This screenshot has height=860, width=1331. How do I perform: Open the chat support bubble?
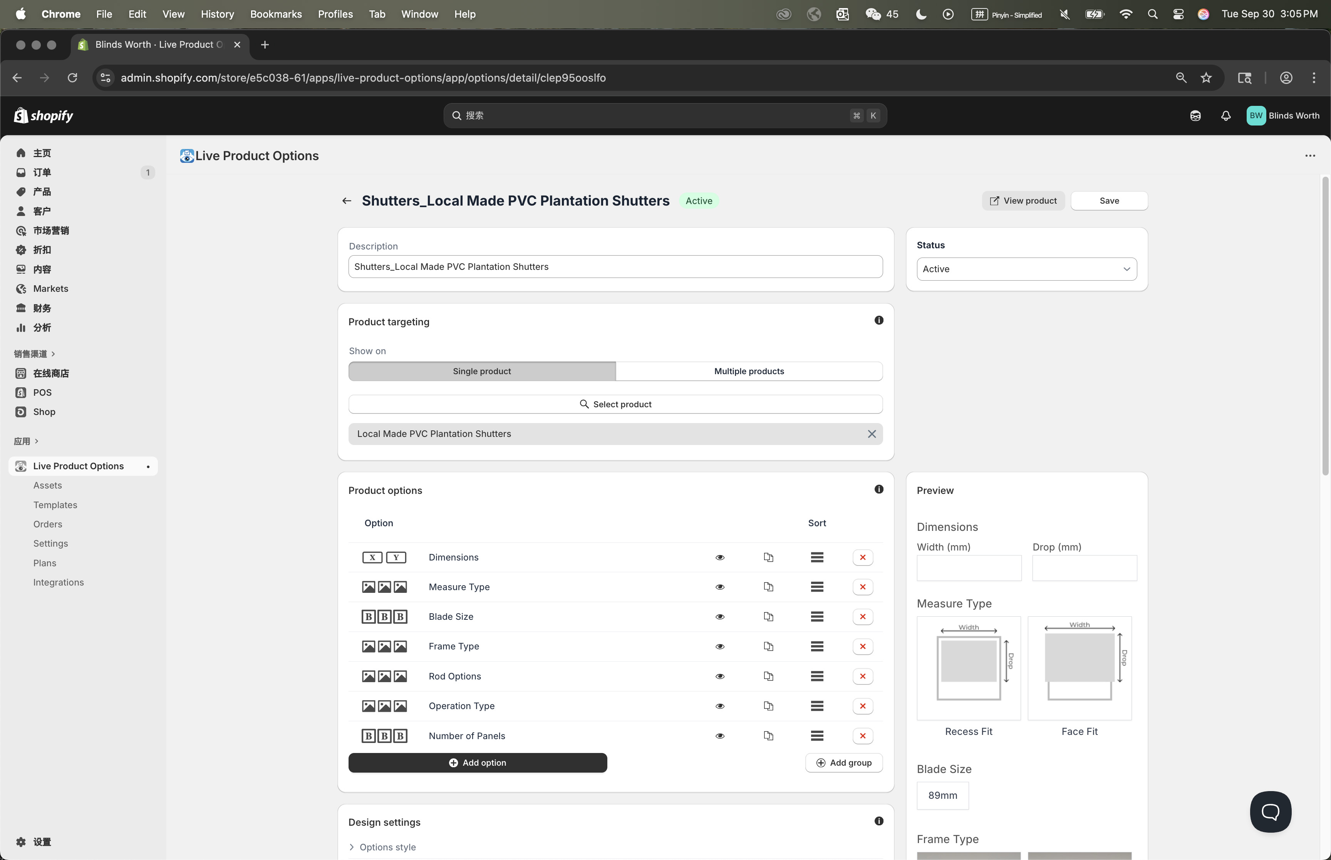click(x=1270, y=811)
